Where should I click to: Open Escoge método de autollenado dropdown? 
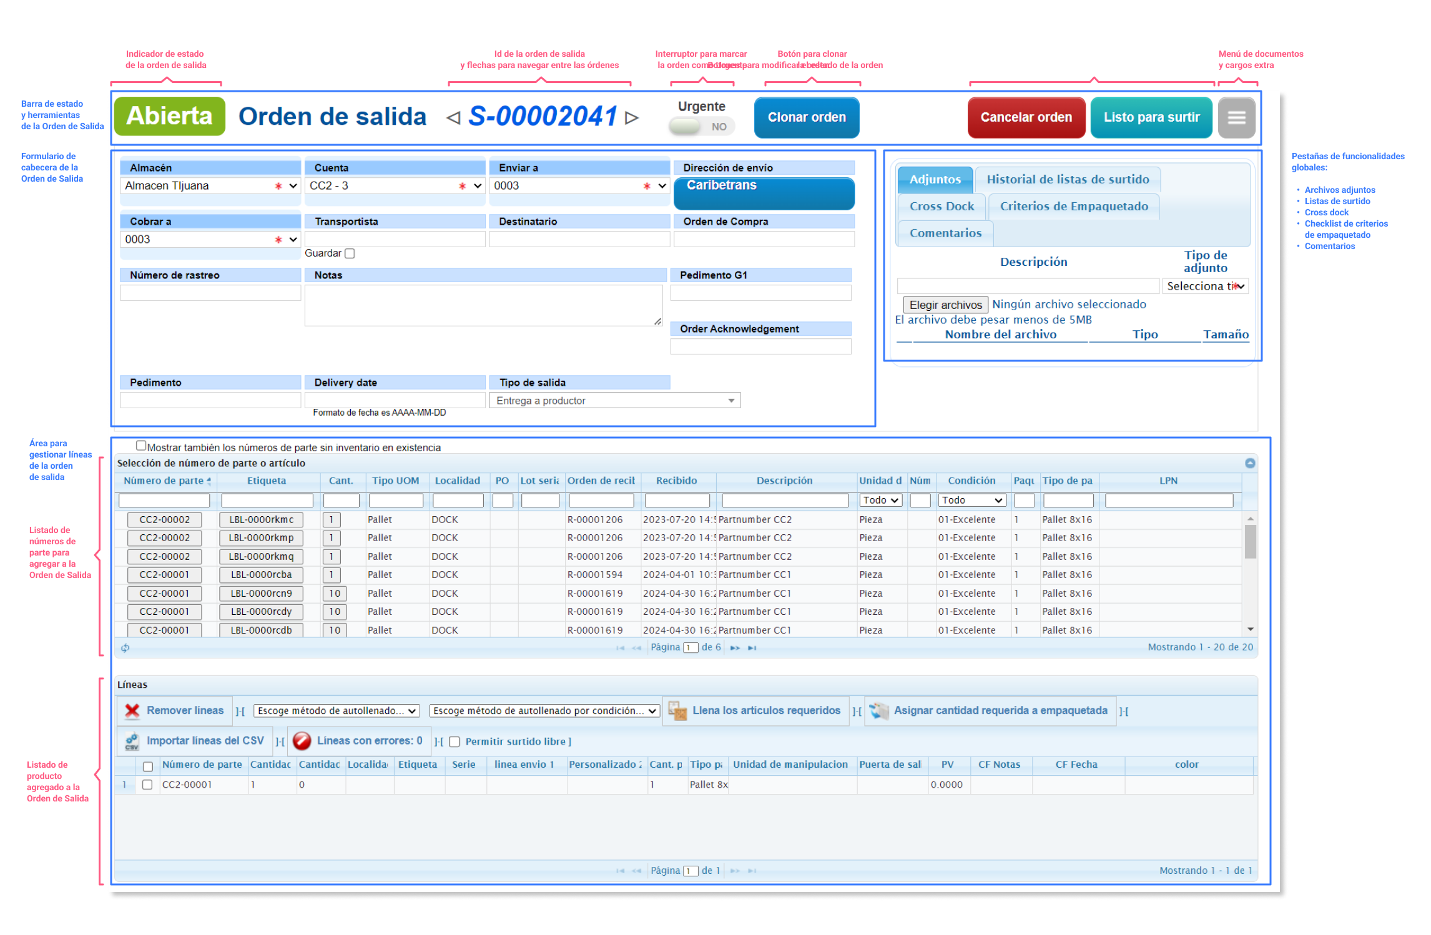[x=337, y=711]
